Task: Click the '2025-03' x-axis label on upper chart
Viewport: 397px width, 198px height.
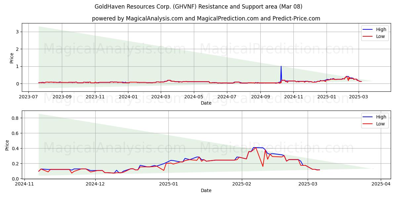Action: (359, 97)
